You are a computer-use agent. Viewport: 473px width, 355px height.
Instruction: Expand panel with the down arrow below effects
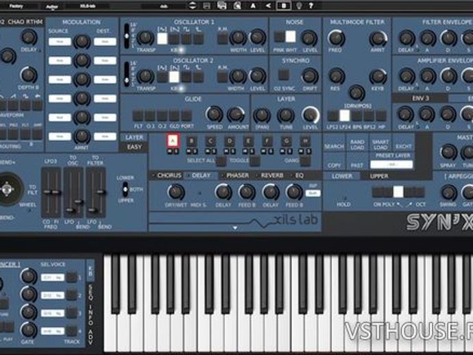235,228
